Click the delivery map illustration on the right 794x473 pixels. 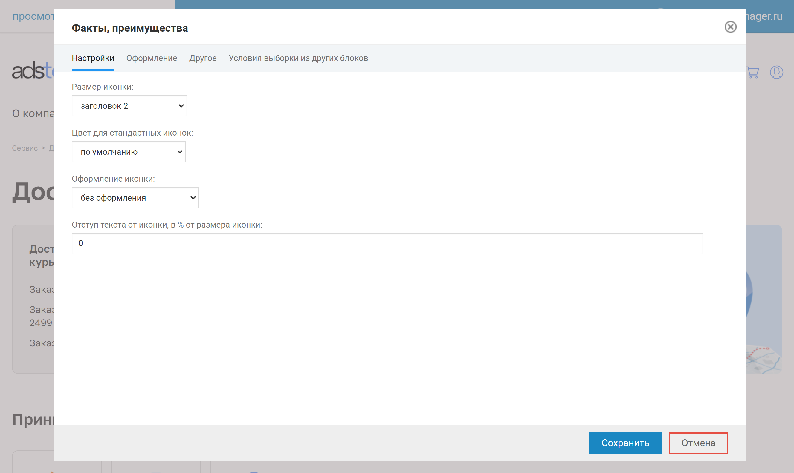[764, 299]
